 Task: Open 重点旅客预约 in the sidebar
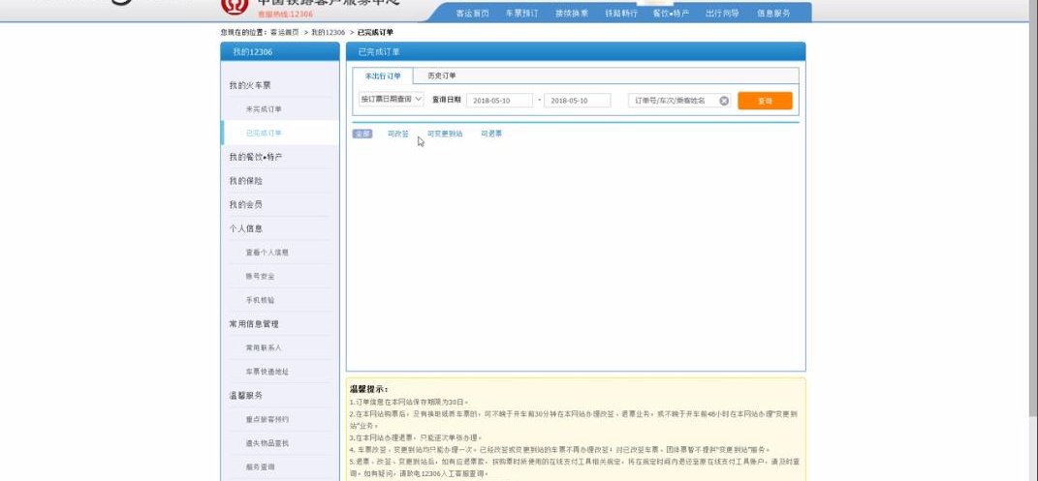(267, 419)
